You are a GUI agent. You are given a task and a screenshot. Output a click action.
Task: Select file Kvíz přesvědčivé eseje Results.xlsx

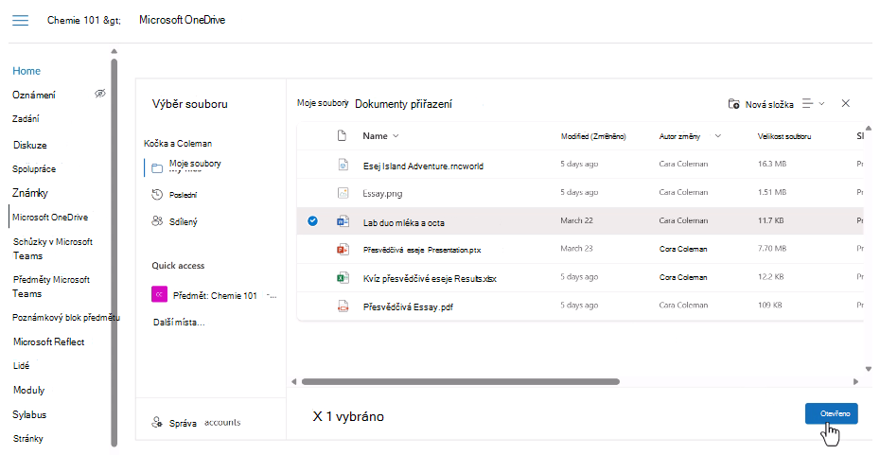[430, 278]
